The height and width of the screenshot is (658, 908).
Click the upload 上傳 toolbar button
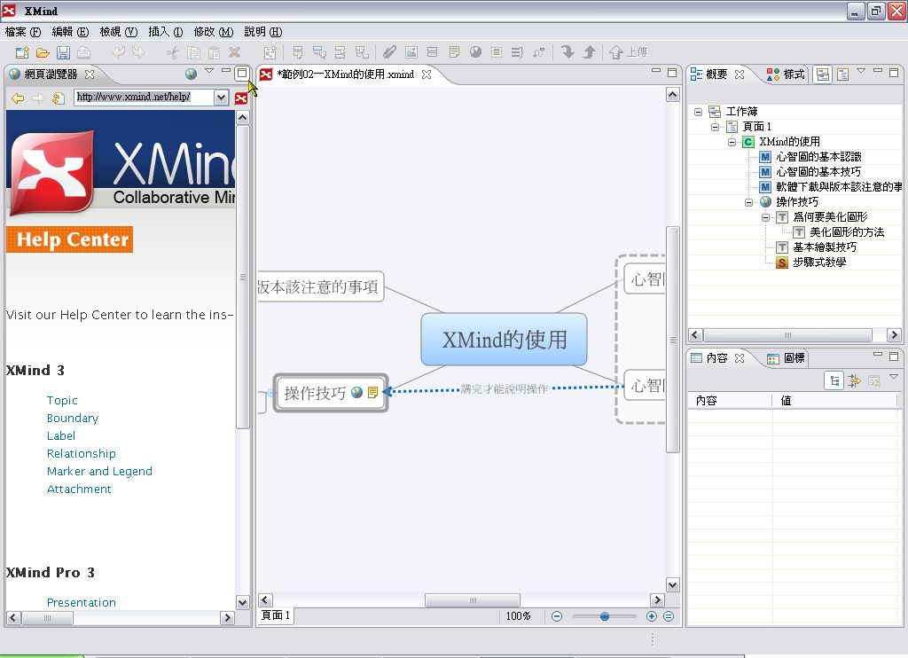[x=628, y=52]
